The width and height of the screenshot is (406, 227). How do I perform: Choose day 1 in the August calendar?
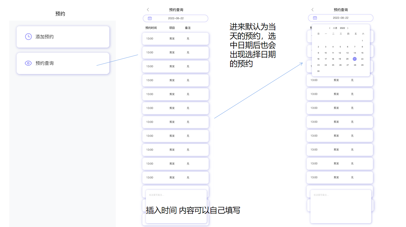(x=362, y=41)
